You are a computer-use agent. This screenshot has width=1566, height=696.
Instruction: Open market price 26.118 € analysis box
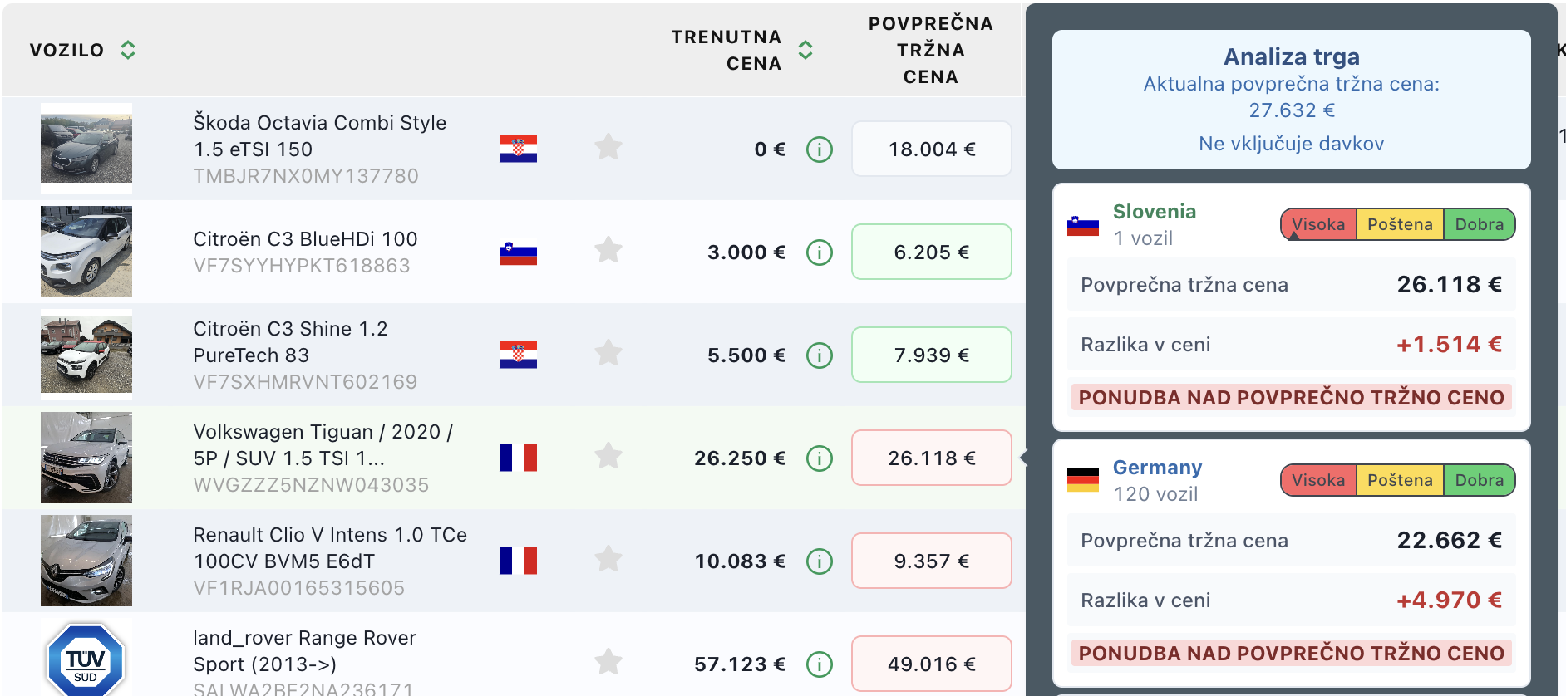(931, 458)
